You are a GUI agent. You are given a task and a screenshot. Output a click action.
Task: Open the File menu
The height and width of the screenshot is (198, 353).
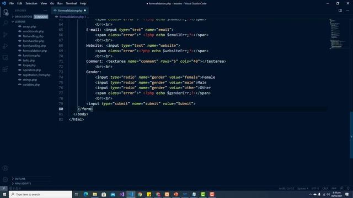pos(12,3)
